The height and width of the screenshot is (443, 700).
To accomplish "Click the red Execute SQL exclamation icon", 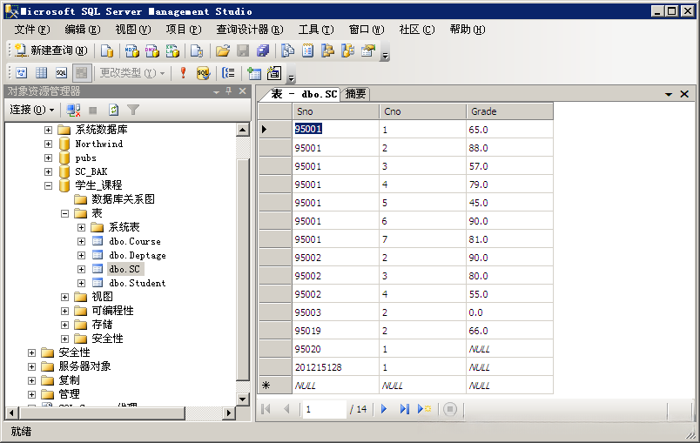I will [x=183, y=73].
